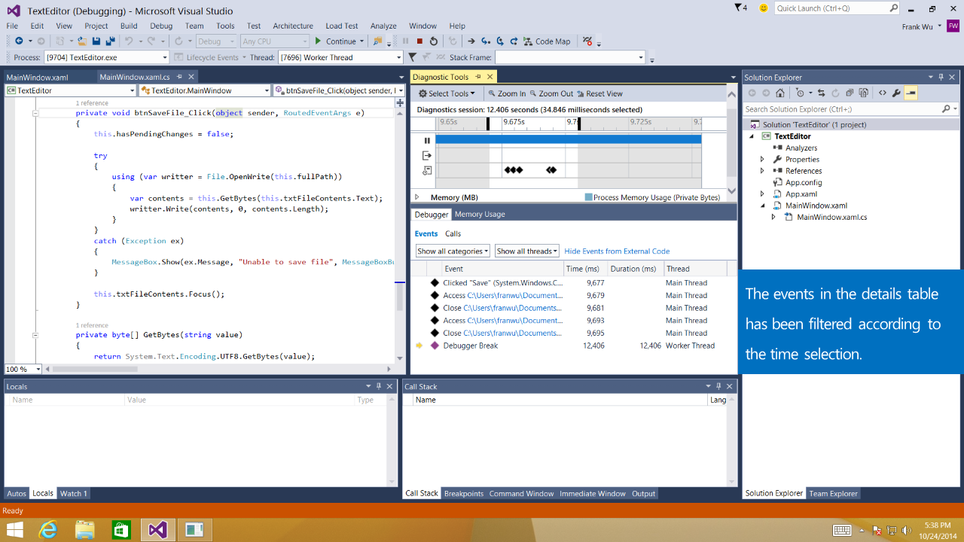Expand the App.xaml node
Viewport: 964px width, 542px height.
click(x=762, y=194)
